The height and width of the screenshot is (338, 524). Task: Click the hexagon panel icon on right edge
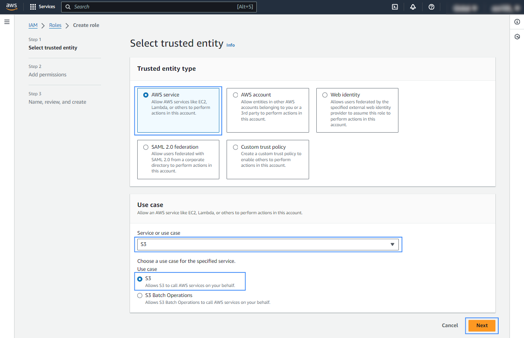click(x=517, y=36)
